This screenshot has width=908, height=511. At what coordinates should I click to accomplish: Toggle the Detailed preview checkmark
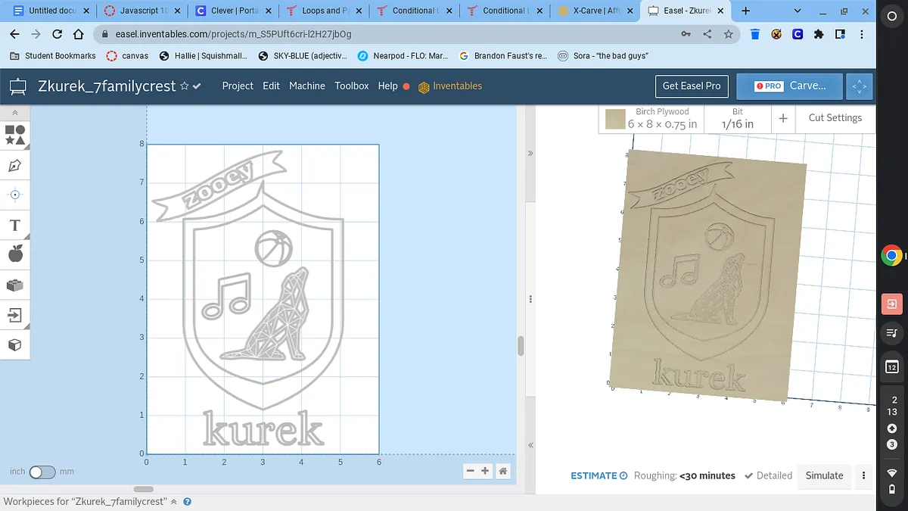point(768,475)
